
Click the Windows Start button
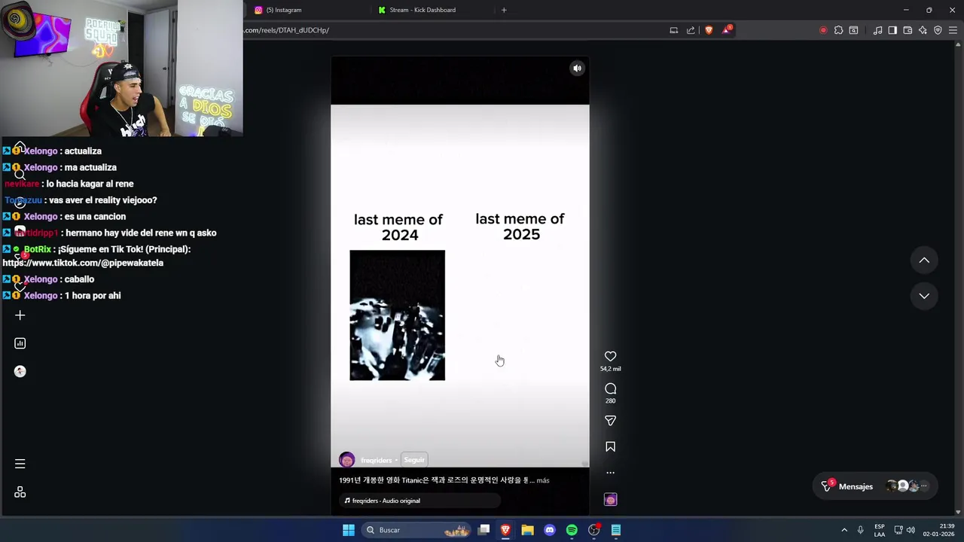click(349, 530)
